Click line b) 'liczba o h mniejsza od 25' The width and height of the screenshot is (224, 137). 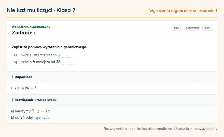point(40,62)
